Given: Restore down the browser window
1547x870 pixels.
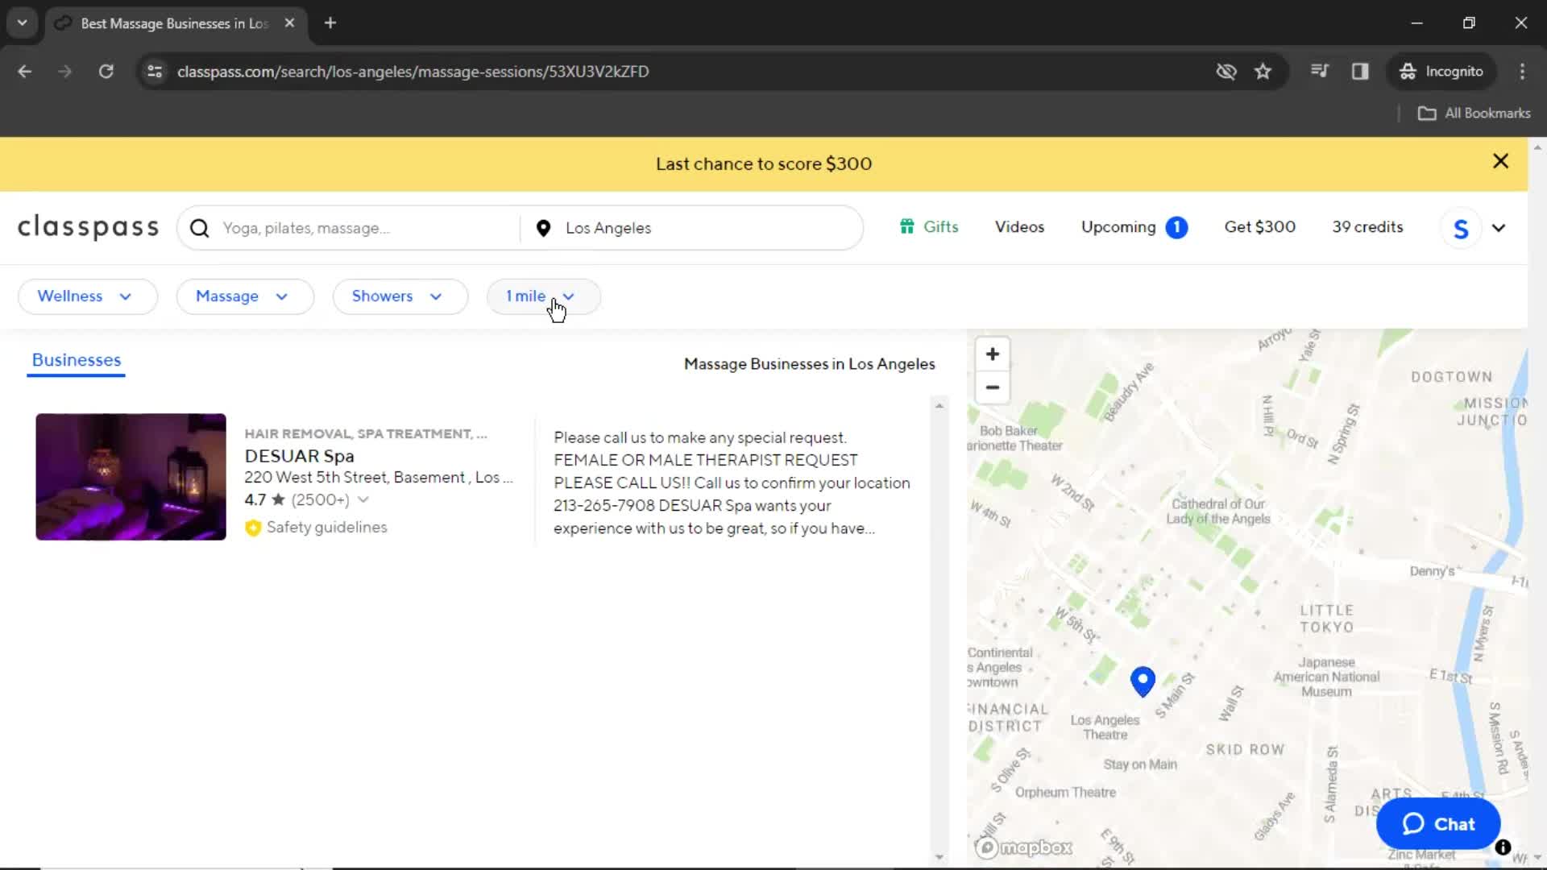Looking at the screenshot, I should tap(1469, 23).
